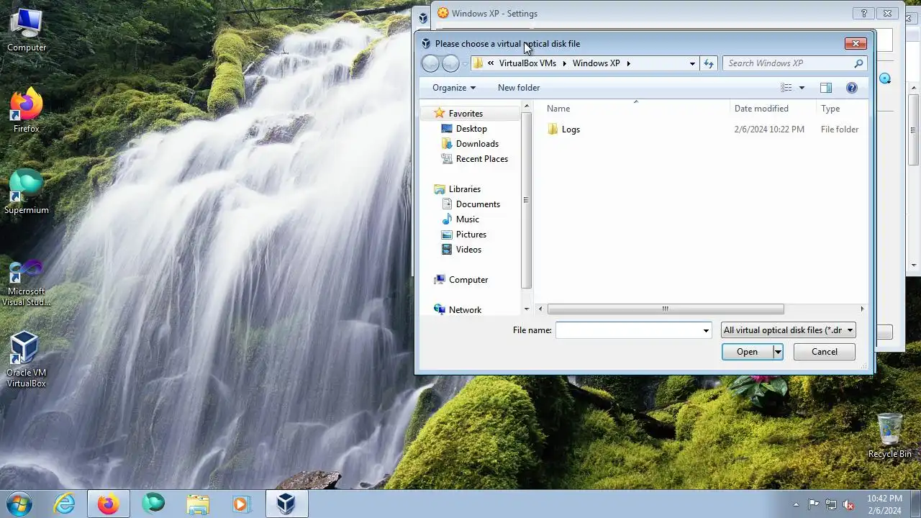Open the Pictures library

point(471,235)
